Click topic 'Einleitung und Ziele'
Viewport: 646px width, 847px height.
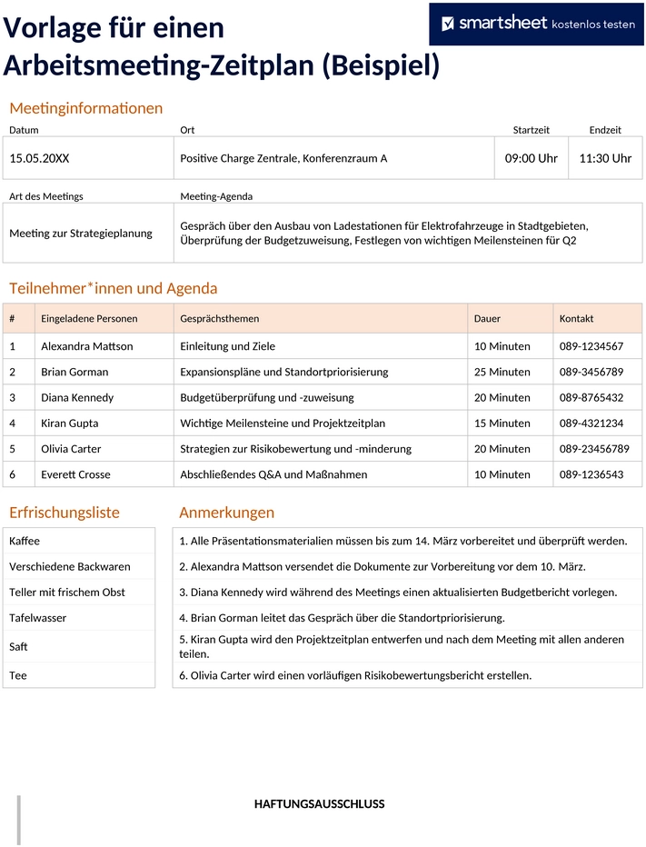click(227, 346)
